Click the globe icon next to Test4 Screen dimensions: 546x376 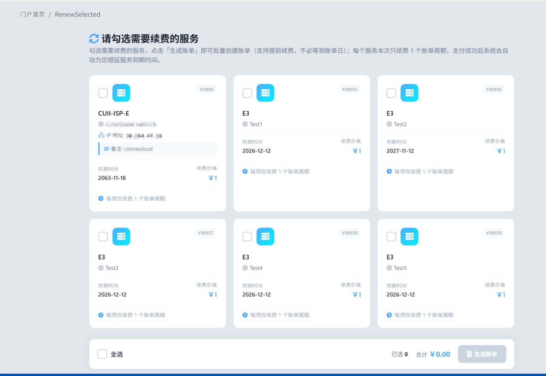pyautogui.click(x=245, y=268)
